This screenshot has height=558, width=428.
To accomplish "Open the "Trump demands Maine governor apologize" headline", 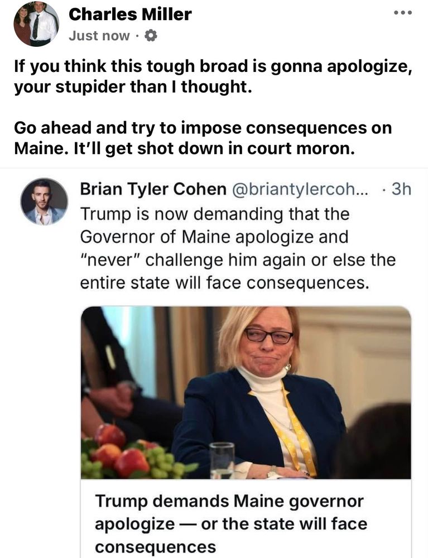I will pyautogui.click(x=229, y=524).
